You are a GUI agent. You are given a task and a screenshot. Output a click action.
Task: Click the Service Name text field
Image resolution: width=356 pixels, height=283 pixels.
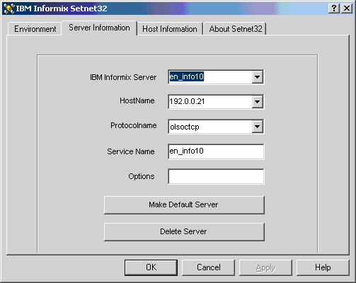click(216, 151)
